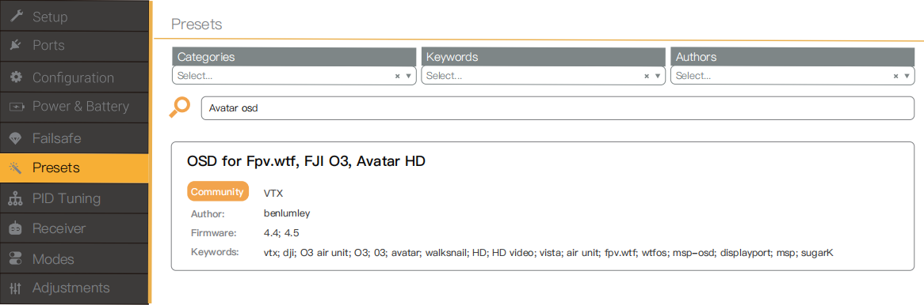This screenshot has width=924, height=305.
Task: Click the PID Tuning hierarchy icon
Action: (17, 199)
